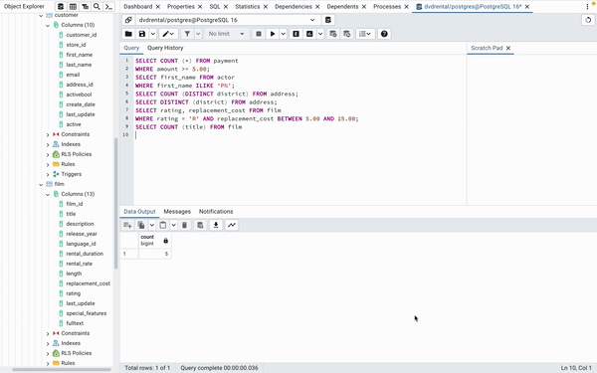Open the graph visualiser icon
Viewport: 597px width, 373px height.
click(232, 225)
